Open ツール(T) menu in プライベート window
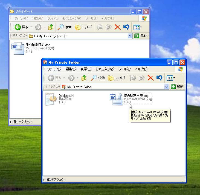 click(x=91, y=18)
